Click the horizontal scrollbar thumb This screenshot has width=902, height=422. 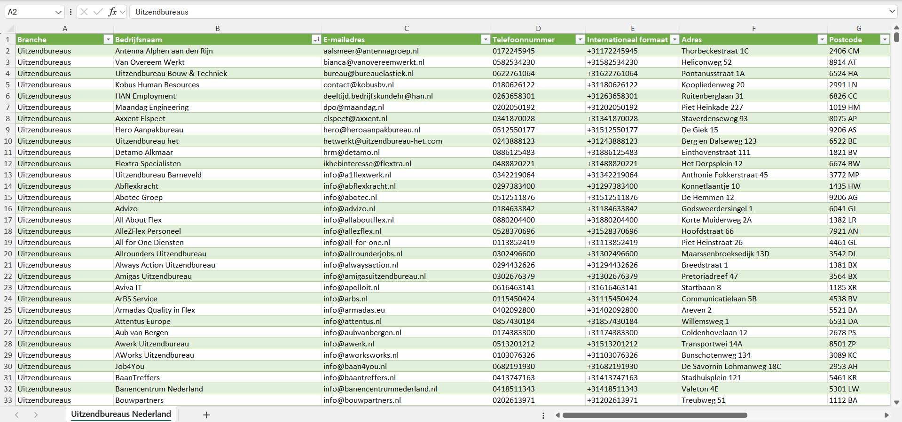654,415
